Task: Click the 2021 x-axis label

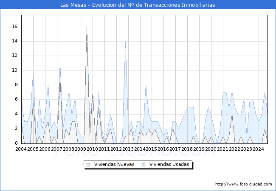Action: pyautogui.click(x=222, y=149)
